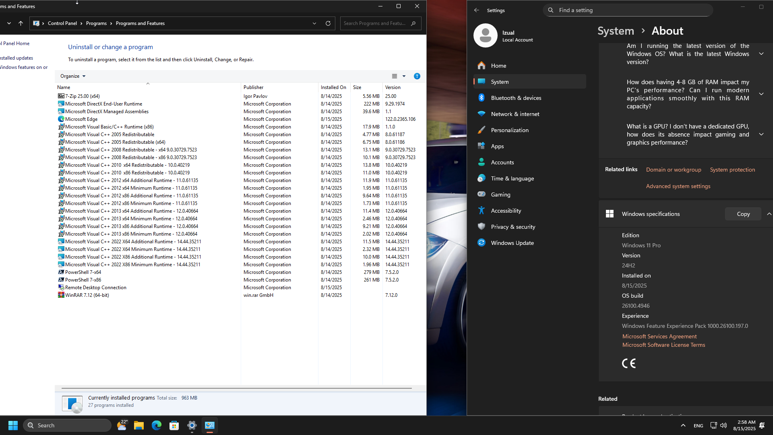Screen dimensions: 773x435
Task: Open Windows Update settings
Action: (x=530, y=243)
